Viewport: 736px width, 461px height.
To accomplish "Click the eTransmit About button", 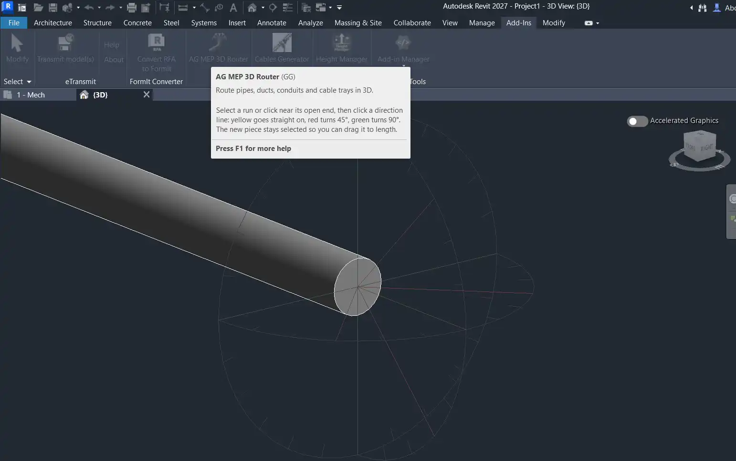I will click(114, 60).
